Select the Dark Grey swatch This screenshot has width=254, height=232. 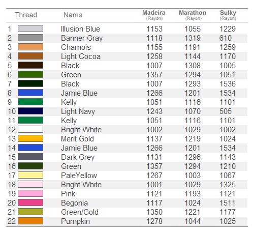point(30,157)
